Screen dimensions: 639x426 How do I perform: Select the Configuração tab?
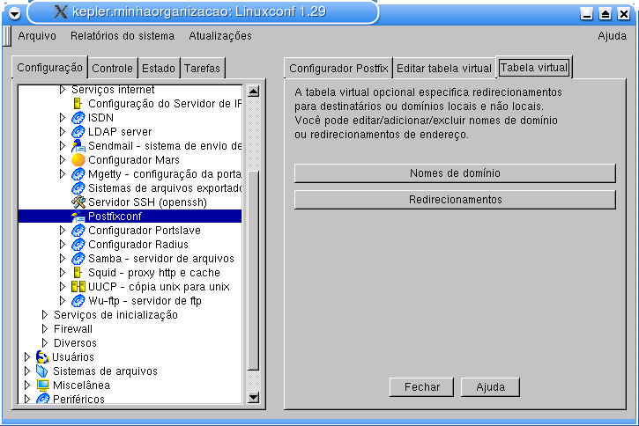[49, 67]
